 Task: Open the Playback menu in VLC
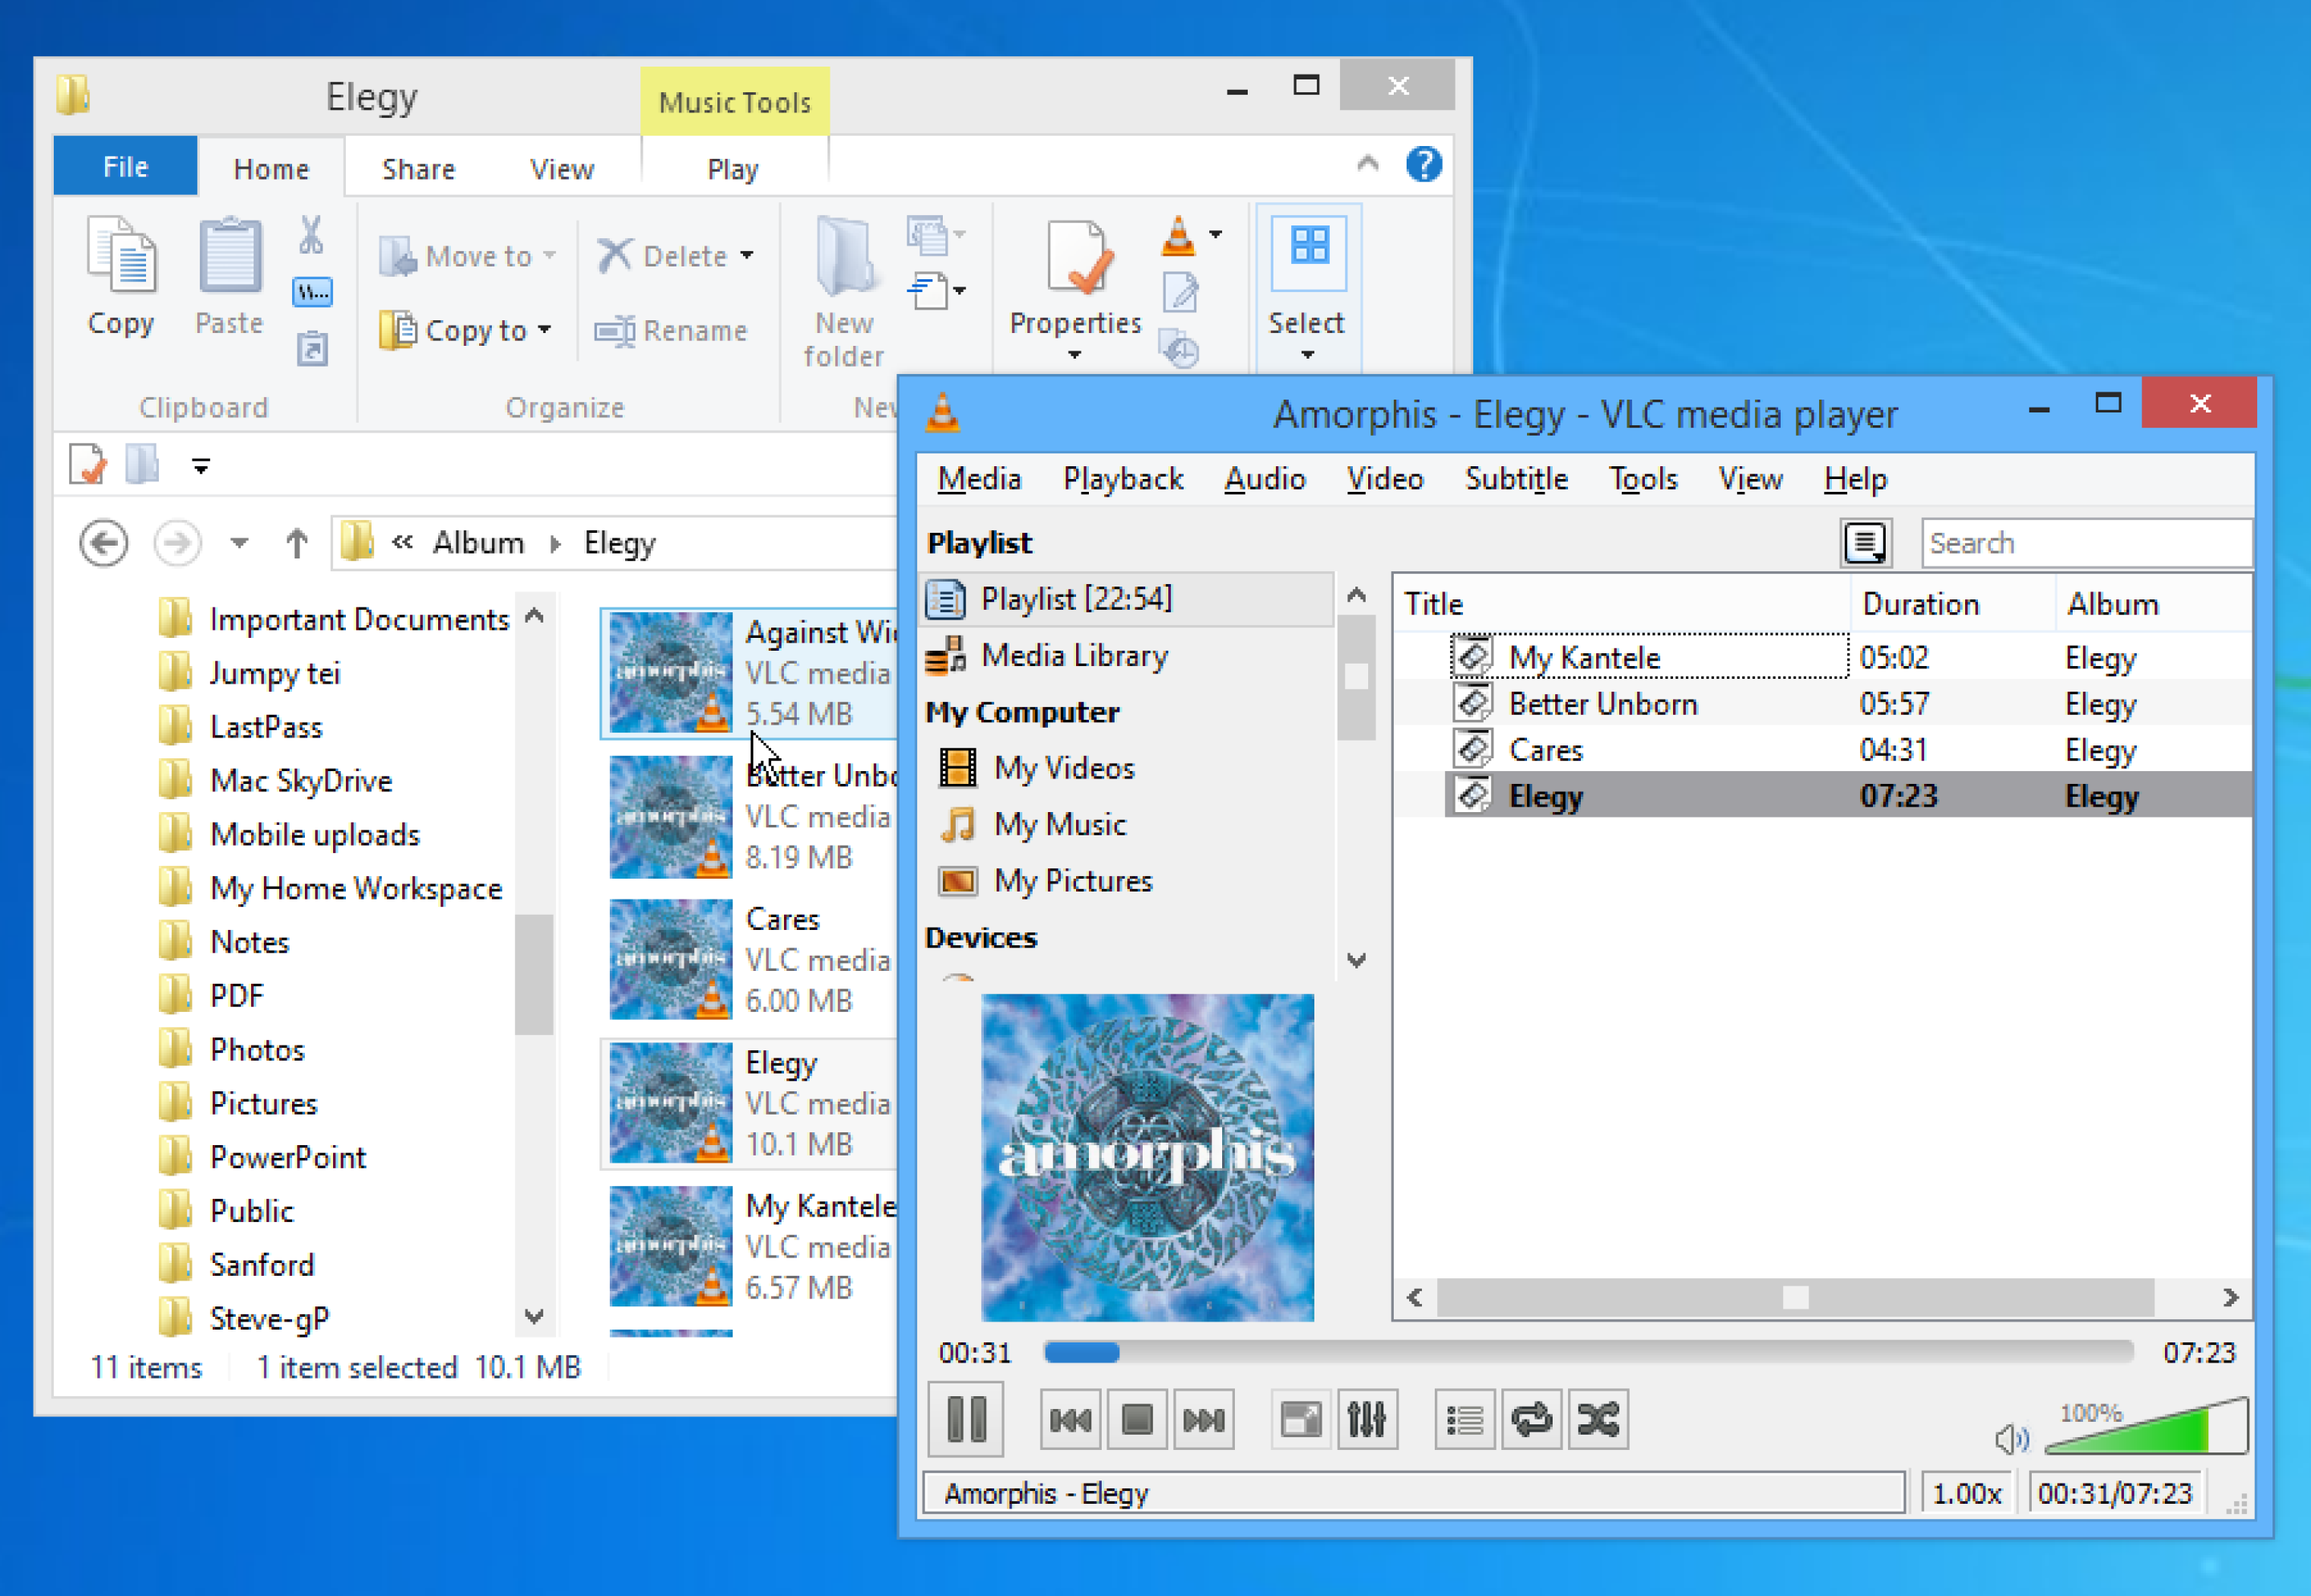(1123, 479)
